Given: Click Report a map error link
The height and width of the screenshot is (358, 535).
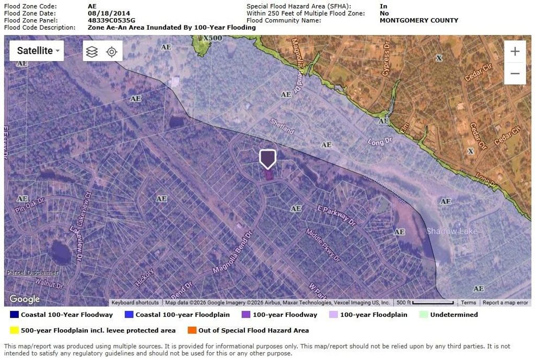Looking at the screenshot, I should (x=505, y=303).
